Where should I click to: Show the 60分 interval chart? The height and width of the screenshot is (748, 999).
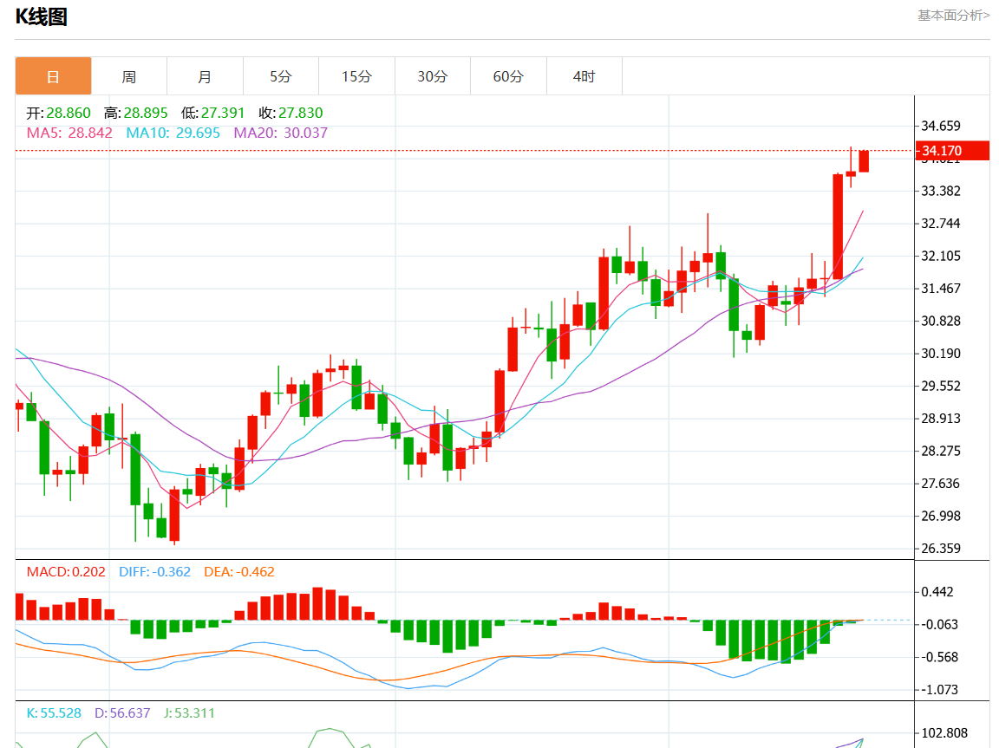pyautogui.click(x=508, y=76)
